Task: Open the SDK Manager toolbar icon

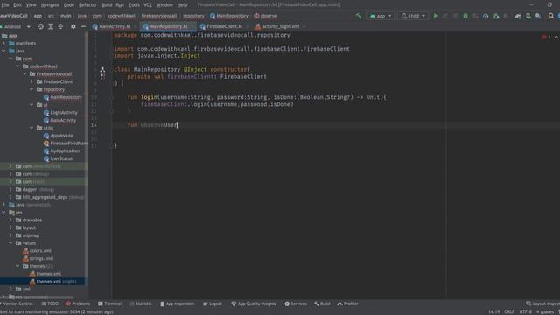Action: [x=538, y=16]
